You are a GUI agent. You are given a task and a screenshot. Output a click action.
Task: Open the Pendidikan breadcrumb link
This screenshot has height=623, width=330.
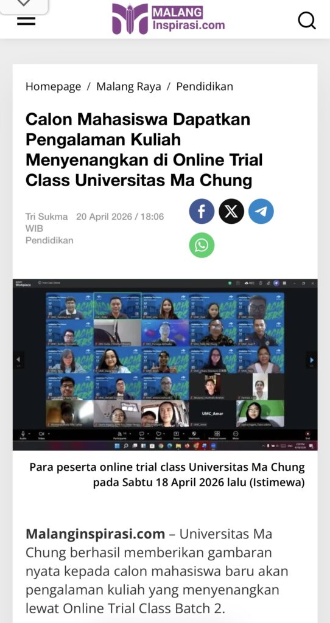[205, 86]
